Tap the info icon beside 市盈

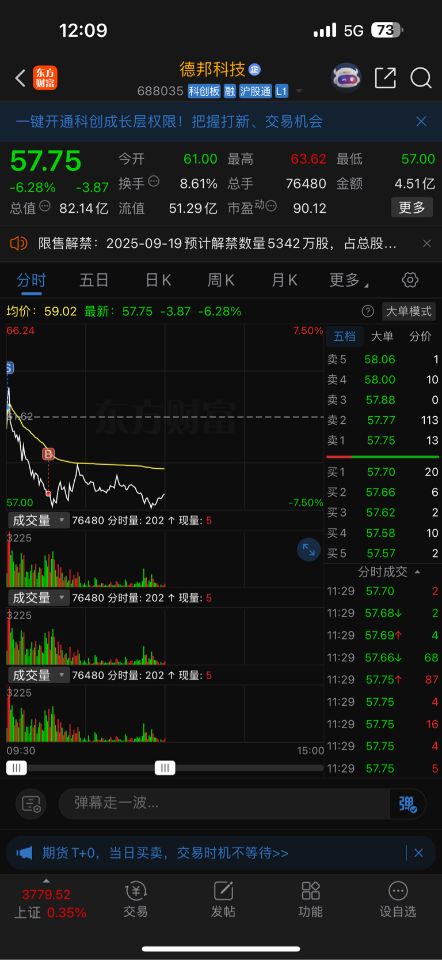tap(271, 206)
